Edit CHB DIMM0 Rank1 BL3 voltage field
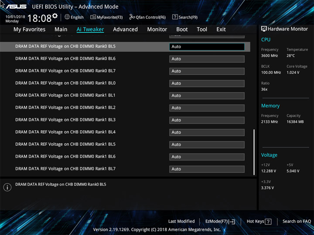 point(207,120)
